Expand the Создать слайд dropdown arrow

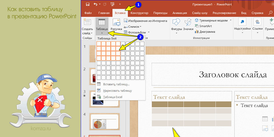click(92, 33)
